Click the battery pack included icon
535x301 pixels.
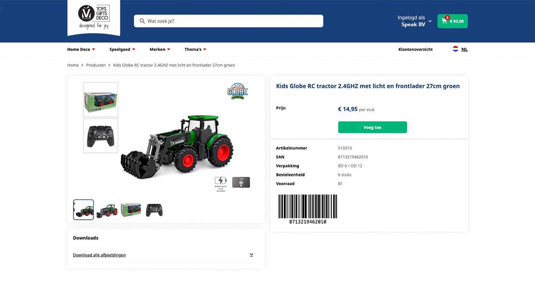point(221,183)
